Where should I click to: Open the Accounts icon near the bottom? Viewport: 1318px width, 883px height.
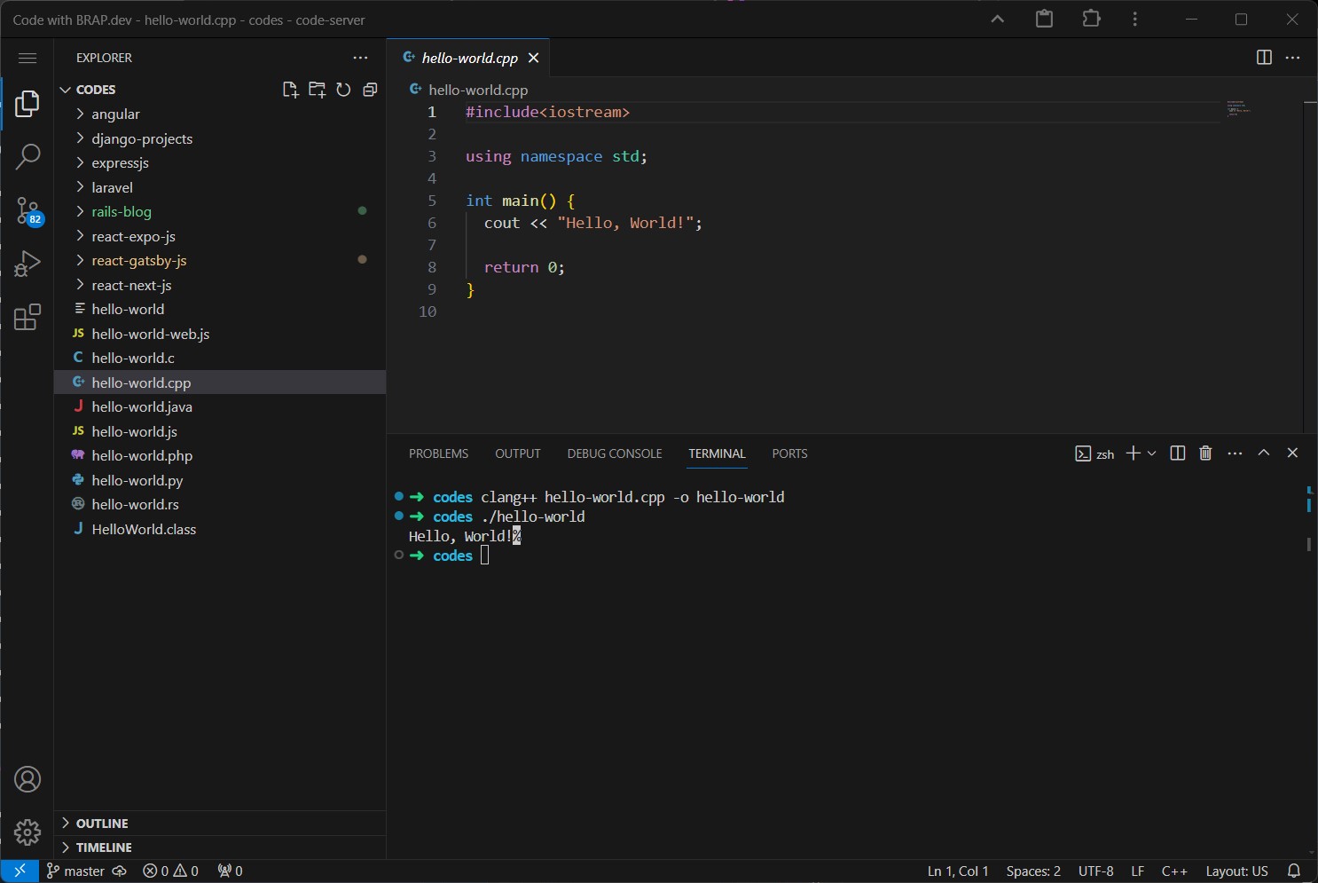pos(27,779)
